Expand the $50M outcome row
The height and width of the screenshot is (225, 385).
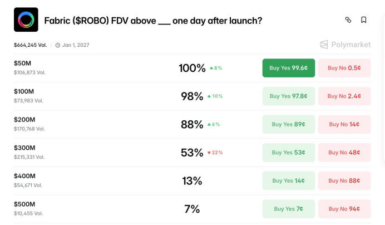point(111,68)
